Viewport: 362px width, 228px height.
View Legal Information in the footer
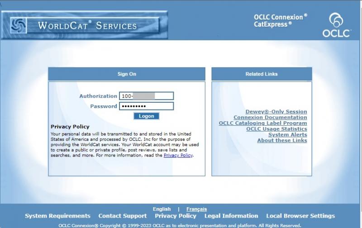[231, 216]
